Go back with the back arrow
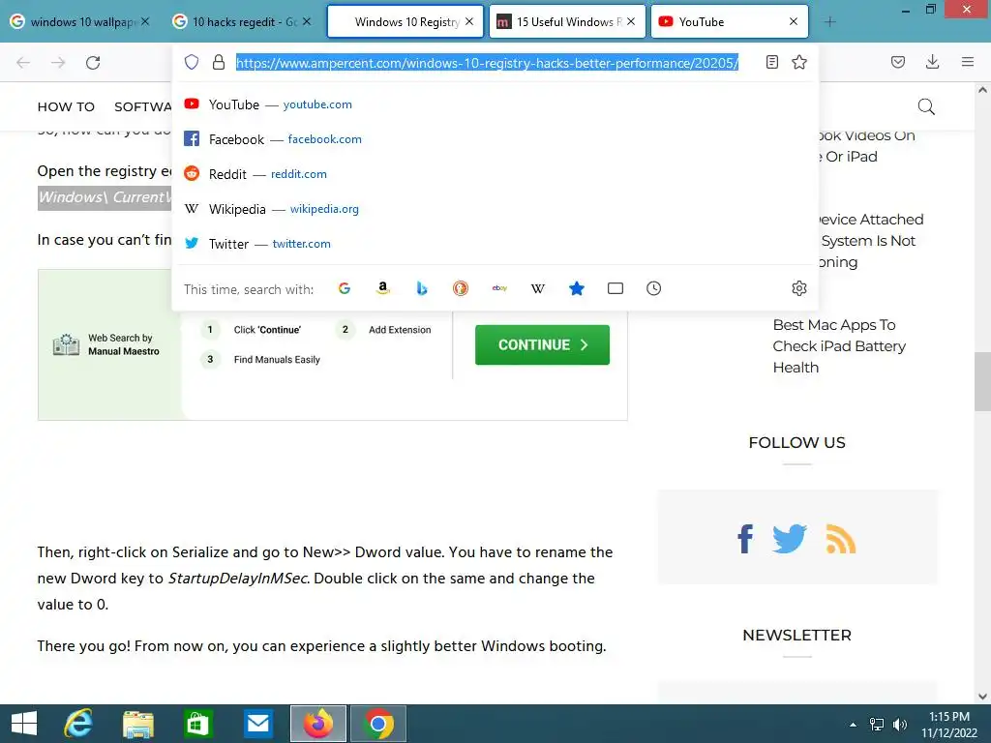The width and height of the screenshot is (991, 743). [x=23, y=63]
